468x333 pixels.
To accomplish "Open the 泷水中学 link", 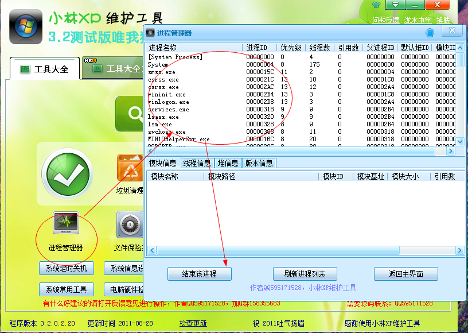I will click(418, 20).
